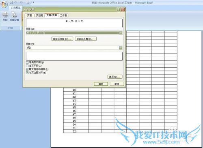Click row number 47 in preview table
The height and width of the screenshot is (148, 203).
click(x=74, y=114)
